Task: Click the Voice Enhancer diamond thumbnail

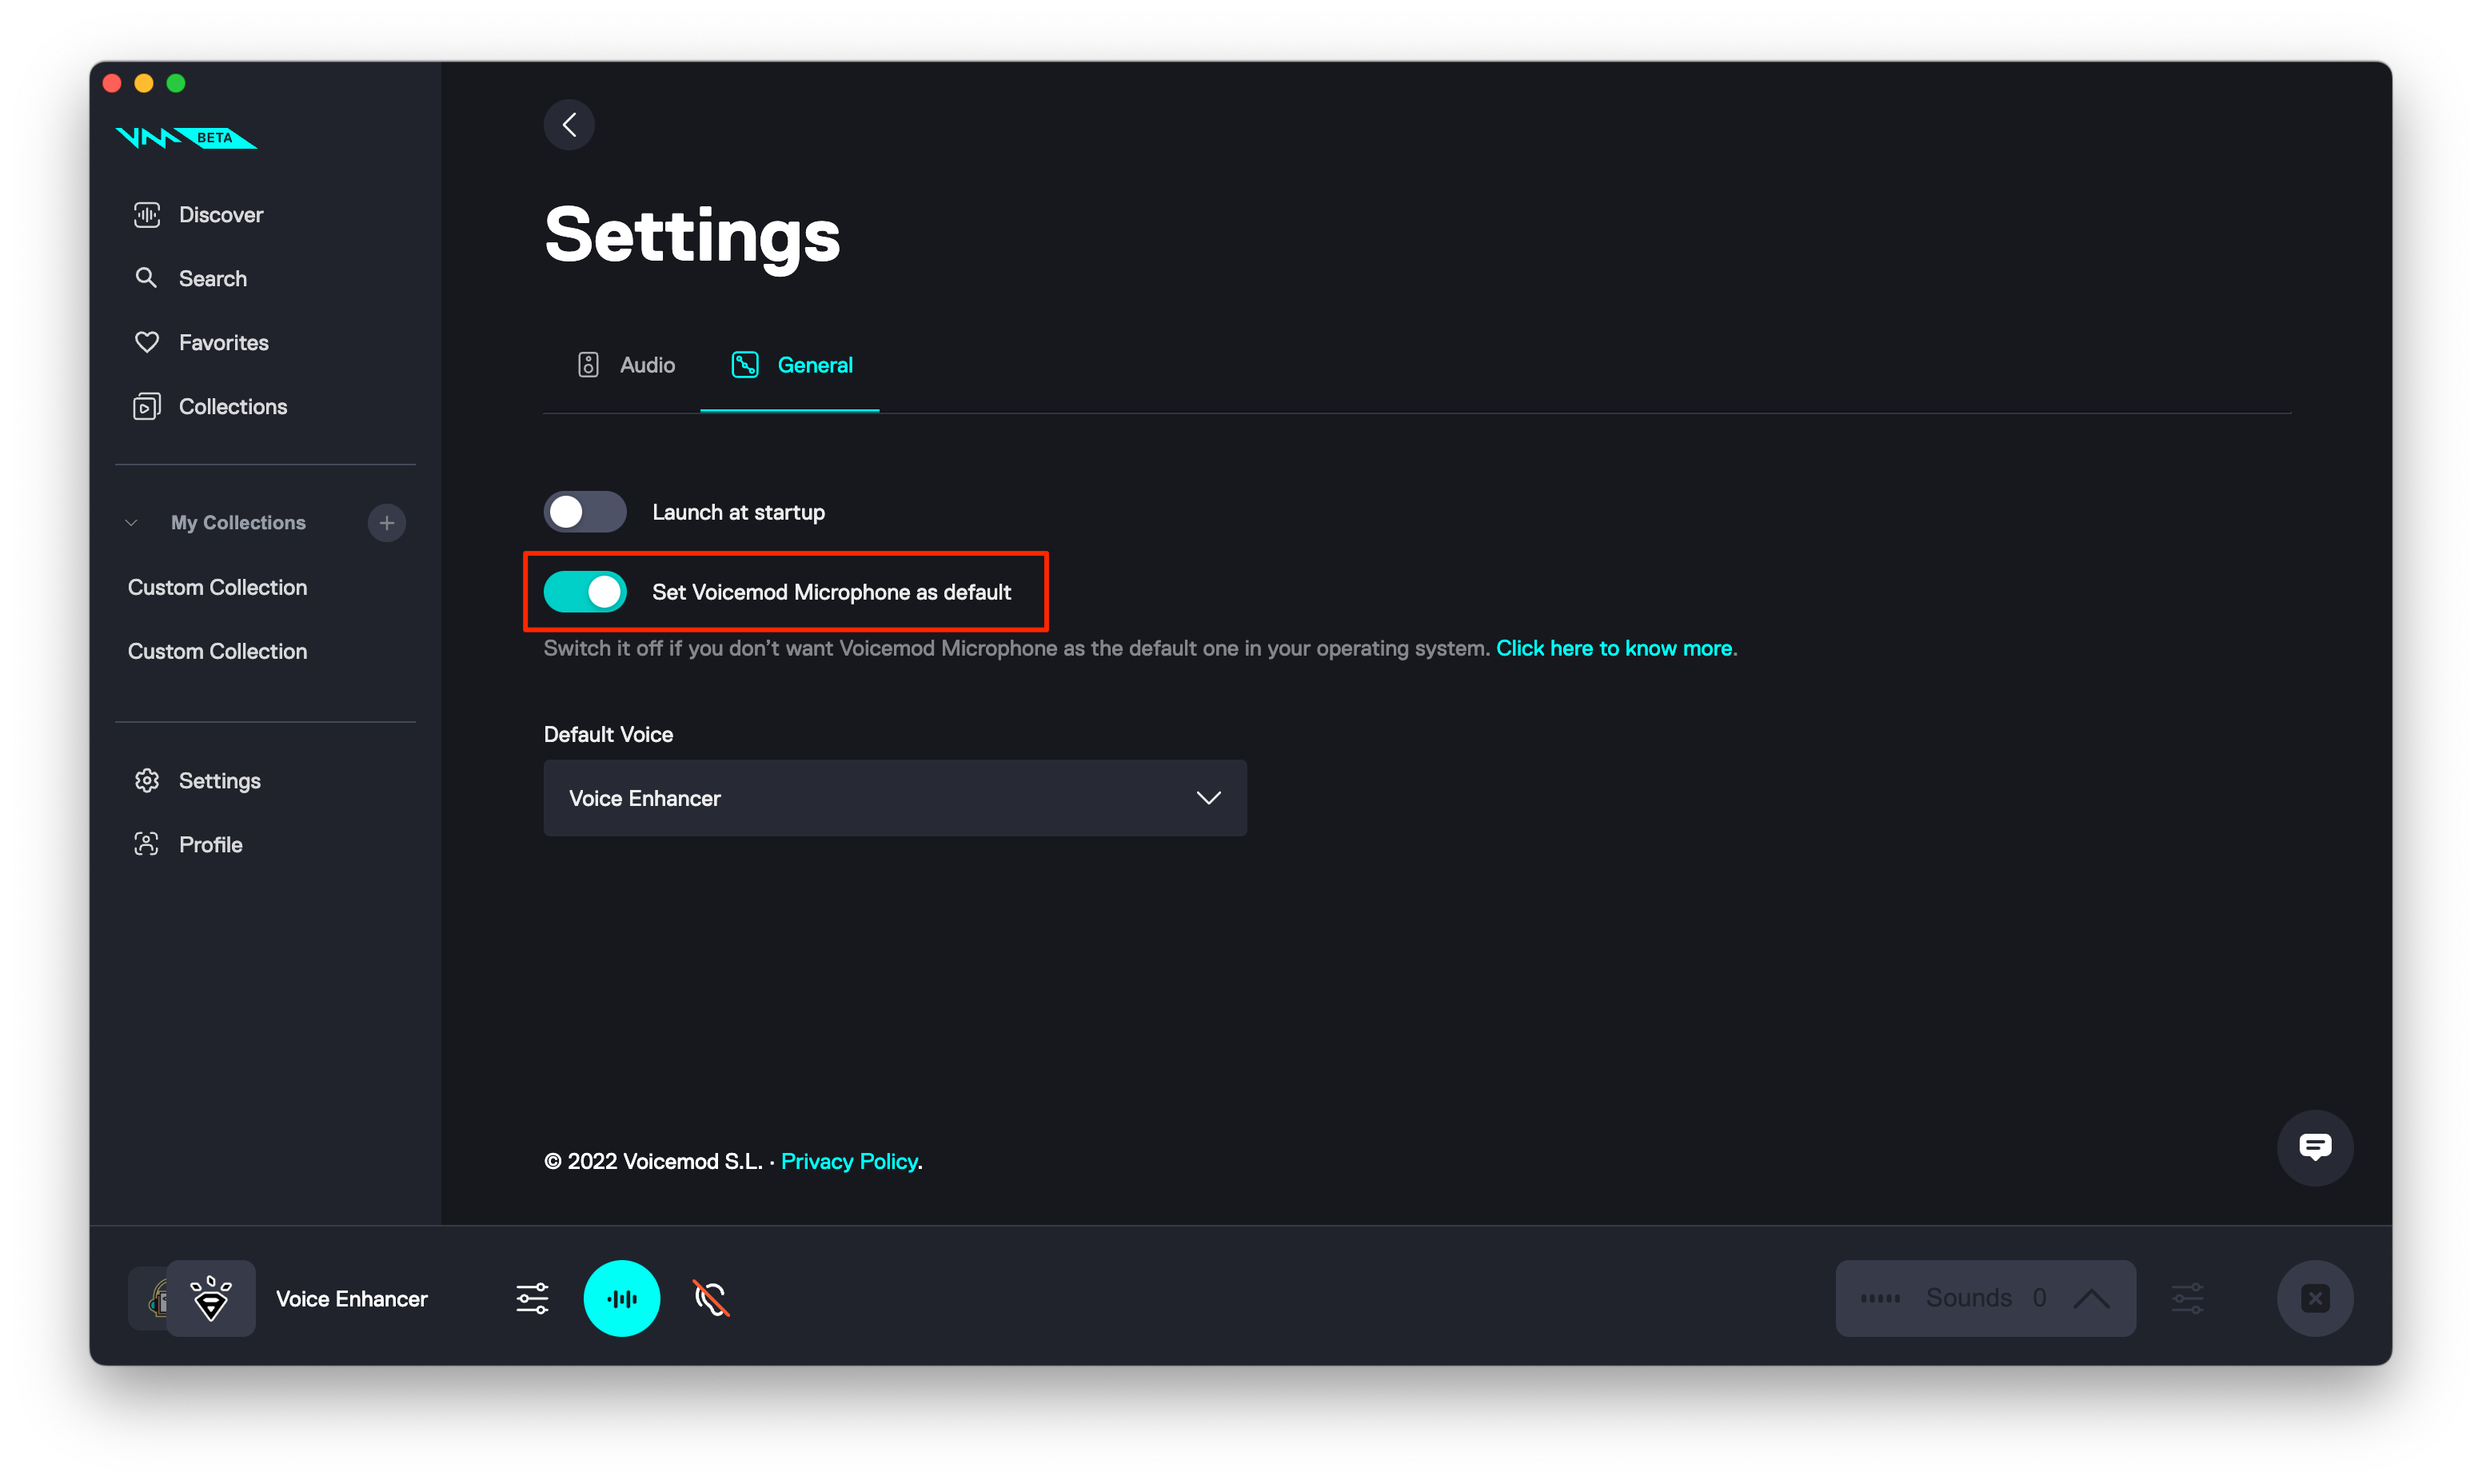Action: tap(211, 1298)
